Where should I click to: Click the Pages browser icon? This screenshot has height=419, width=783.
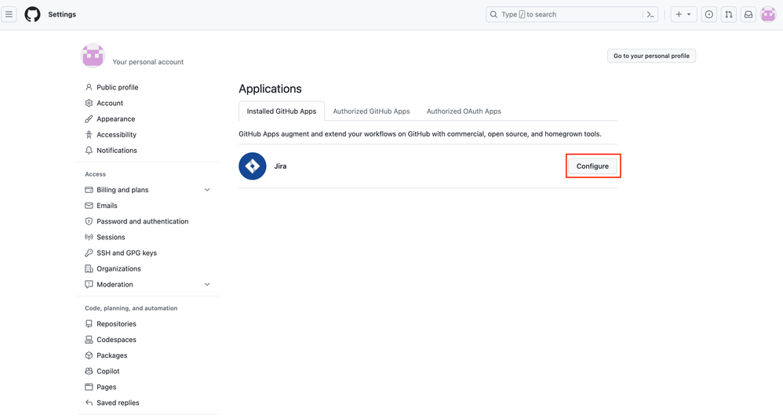pyautogui.click(x=89, y=387)
